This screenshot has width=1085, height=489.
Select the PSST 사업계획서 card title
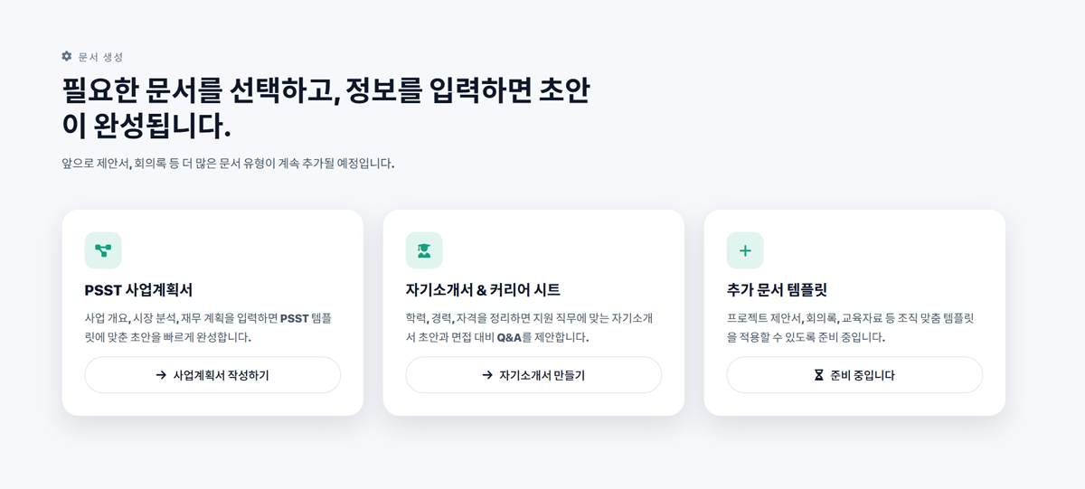tap(138, 290)
